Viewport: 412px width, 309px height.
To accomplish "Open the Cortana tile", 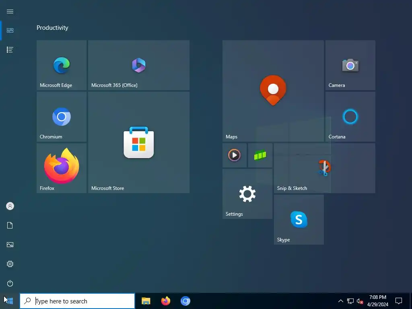I will point(350,117).
